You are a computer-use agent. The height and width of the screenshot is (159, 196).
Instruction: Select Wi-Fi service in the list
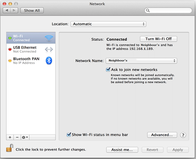coord(31,38)
